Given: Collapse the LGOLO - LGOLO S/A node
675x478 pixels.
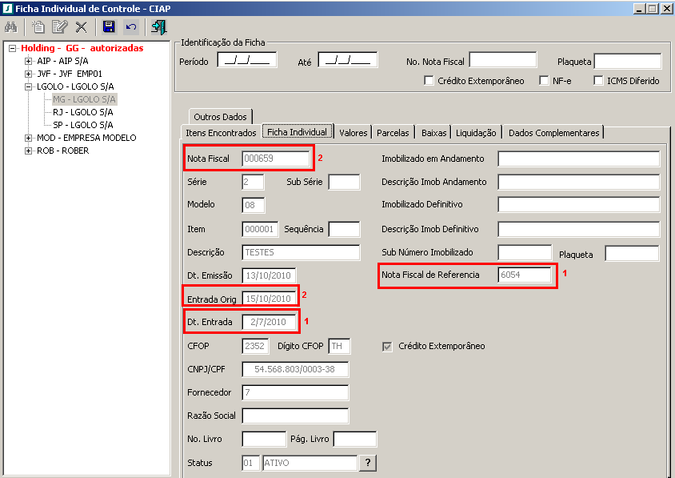Looking at the screenshot, I should tap(29, 86).
